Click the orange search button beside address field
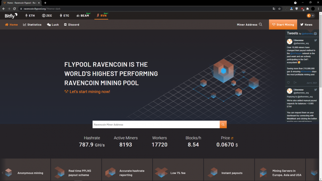322x181 pixels. point(223,124)
